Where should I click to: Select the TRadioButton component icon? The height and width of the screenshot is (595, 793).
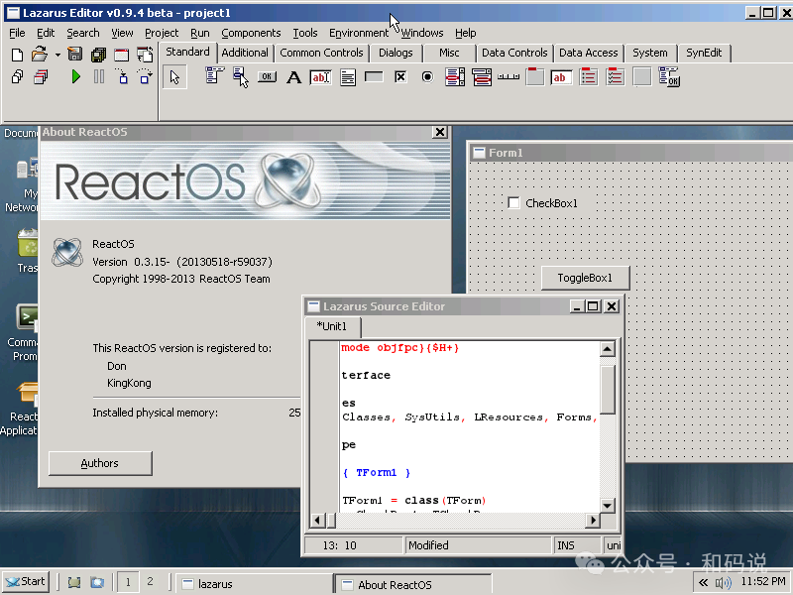427,77
